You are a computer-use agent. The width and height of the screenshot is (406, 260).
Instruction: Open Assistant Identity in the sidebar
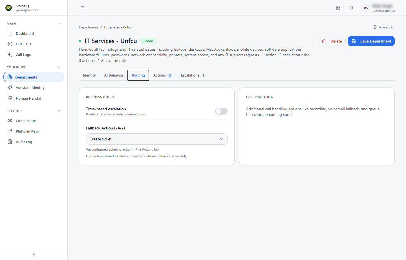pos(34,88)
